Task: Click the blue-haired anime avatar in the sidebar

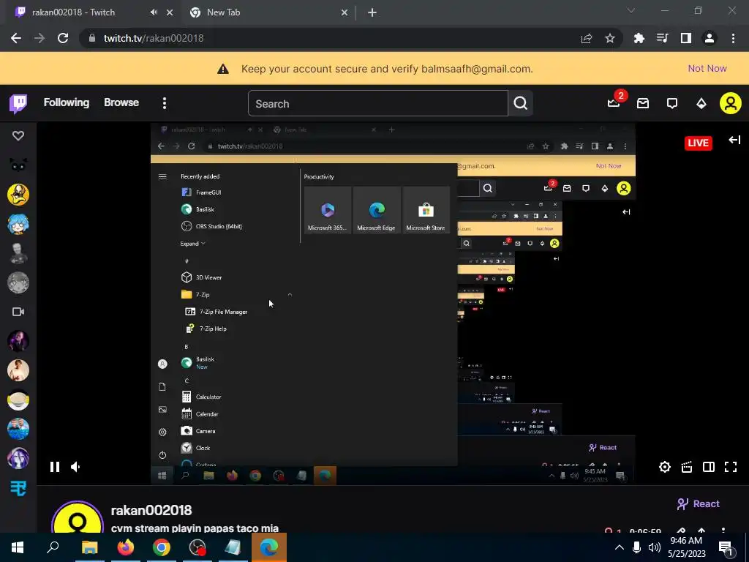Action: click(18, 224)
